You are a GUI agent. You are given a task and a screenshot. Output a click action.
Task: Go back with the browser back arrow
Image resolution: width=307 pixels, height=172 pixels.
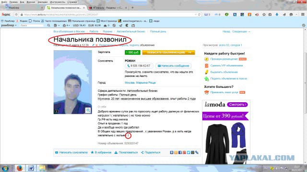tap(16, 15)
